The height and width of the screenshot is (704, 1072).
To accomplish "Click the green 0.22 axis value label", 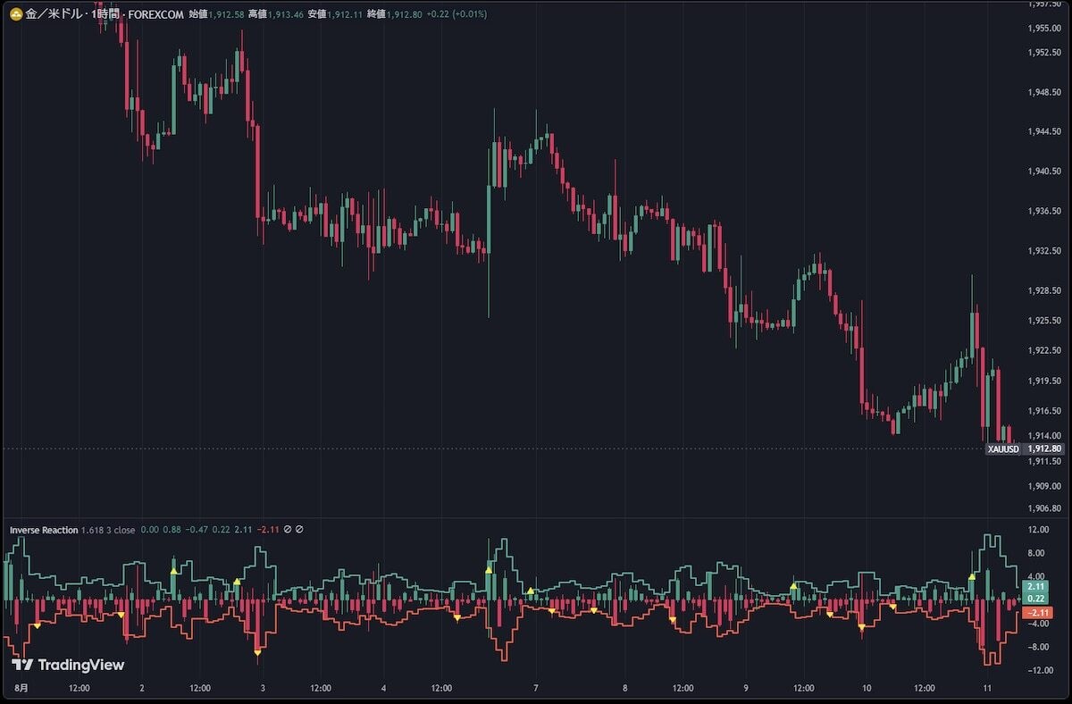I will [1036, 598].
